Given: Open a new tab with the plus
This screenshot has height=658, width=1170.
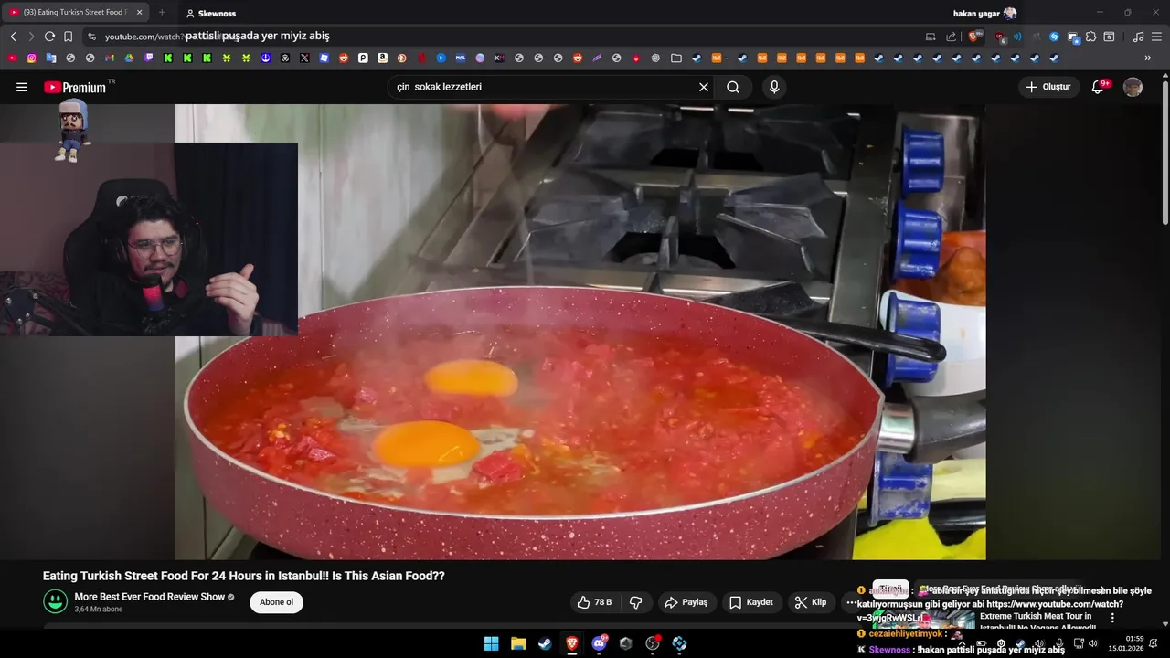Looking at the screenshot, I should click(x=162, y=13).
